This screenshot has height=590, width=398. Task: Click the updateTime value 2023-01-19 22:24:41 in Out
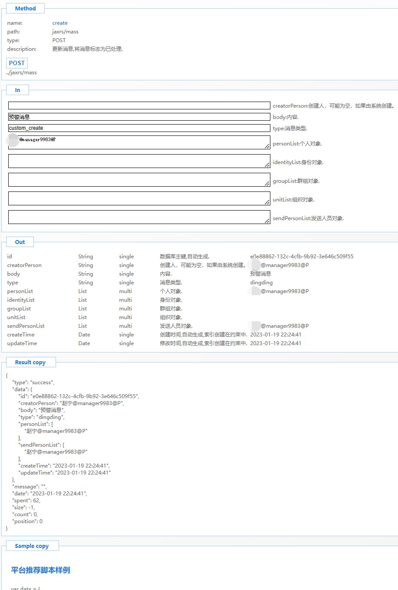(276, 343)
